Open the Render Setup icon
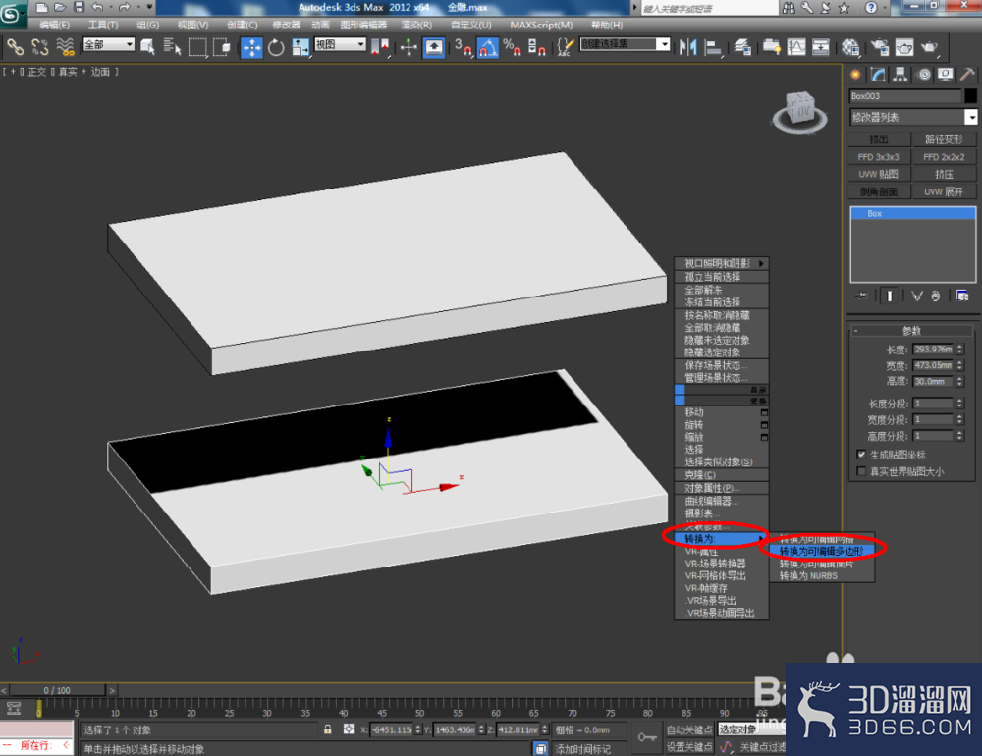 [x=879, y=47]
